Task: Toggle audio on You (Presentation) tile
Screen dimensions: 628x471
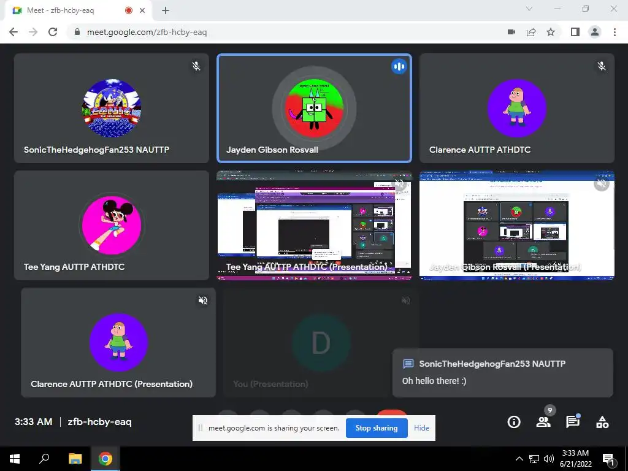Action: (406, 301)
